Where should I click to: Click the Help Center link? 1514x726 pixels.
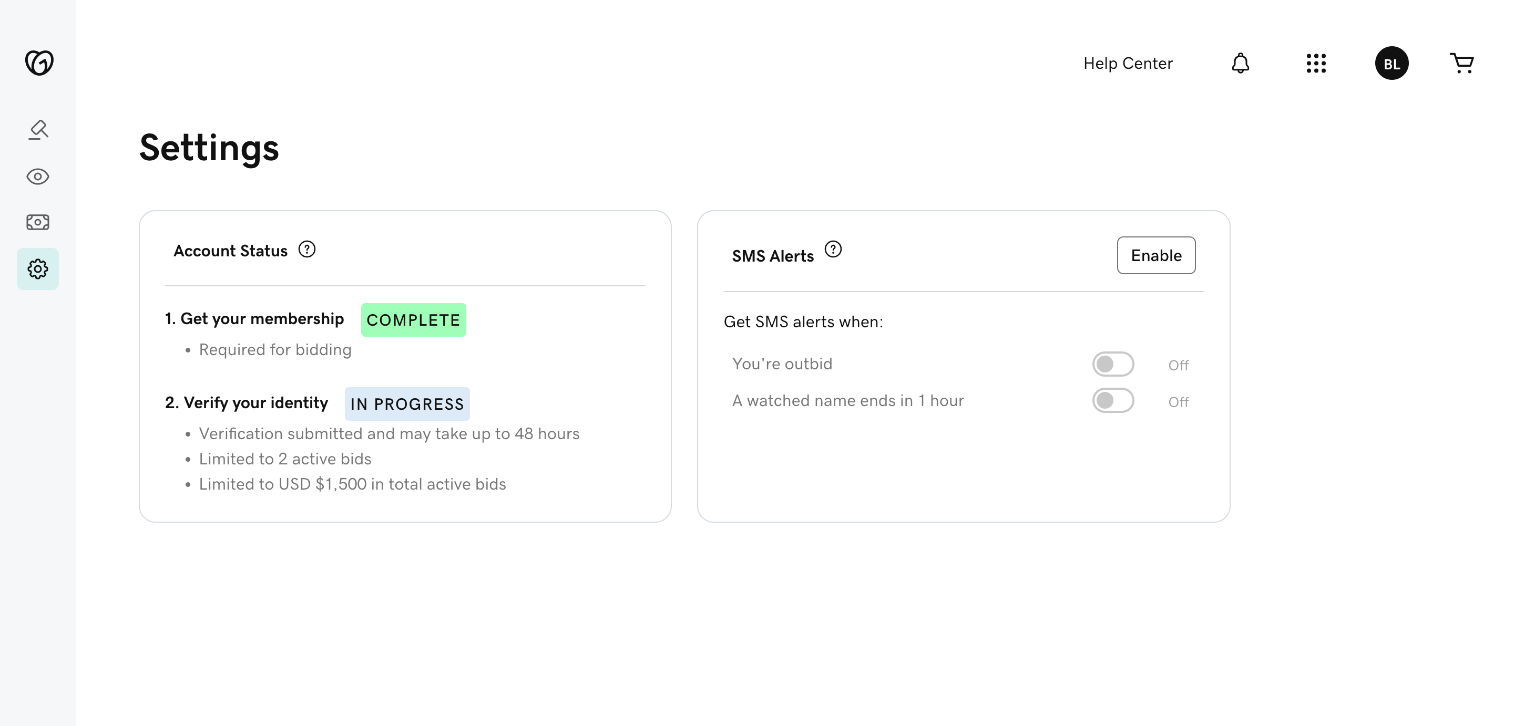pos(1128,63)
